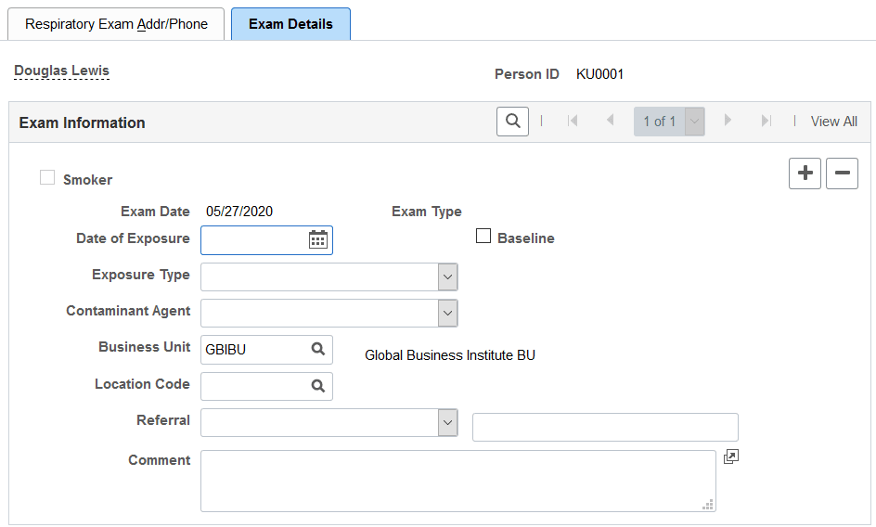876x527 pixels.
Task: Open the Date of Exposure calendar picker
Action: pyautogui.click(x=317, y=239)
